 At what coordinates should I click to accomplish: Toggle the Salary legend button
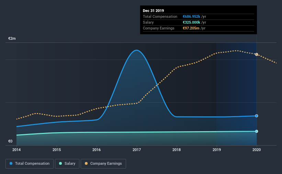pyautogui.click(x=67, y=164)
